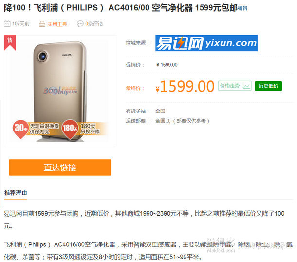Click the printer icon next to 实用工具

[x=42, y=24]
